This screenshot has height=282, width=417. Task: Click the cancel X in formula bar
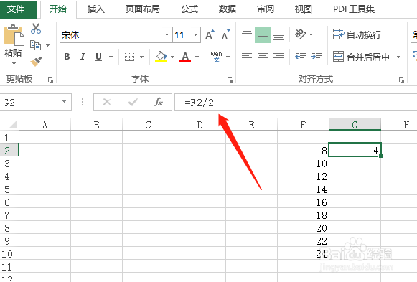point(107,102)
